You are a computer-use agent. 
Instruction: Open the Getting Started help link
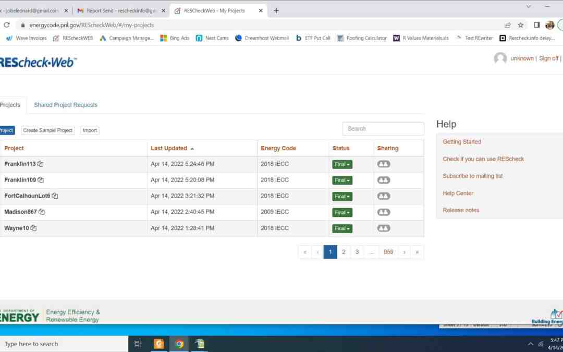coord(462,142)
